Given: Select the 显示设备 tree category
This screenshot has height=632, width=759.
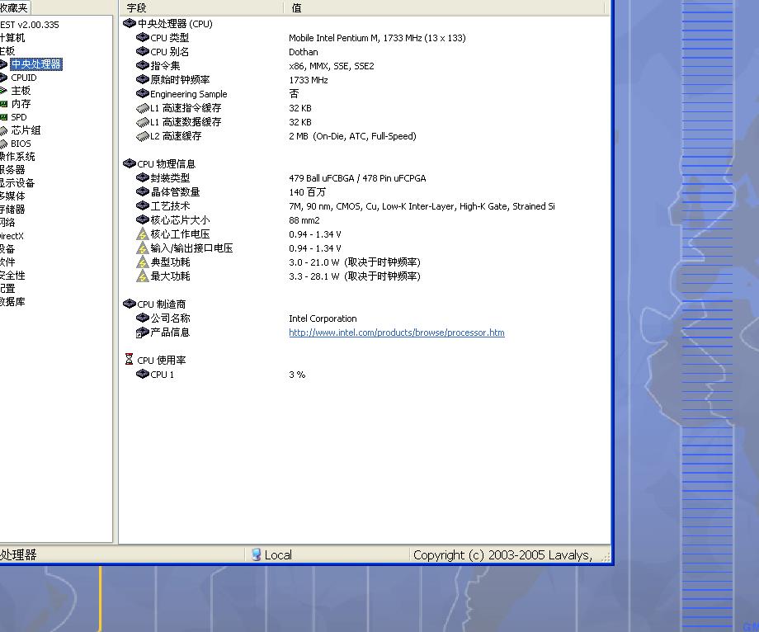Looking at the screenshot, I should pyautogui.click(x=17, y=183).
